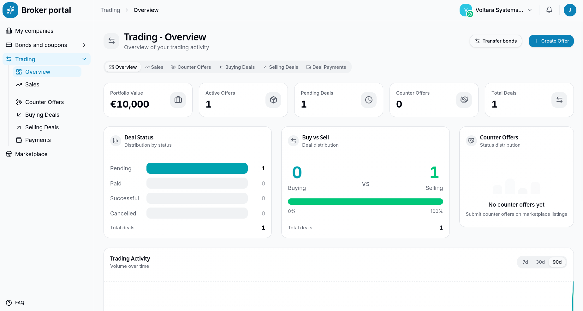Select the 30d activity range
This screenshot has height=311, width=583.
(x=540, y=262)
